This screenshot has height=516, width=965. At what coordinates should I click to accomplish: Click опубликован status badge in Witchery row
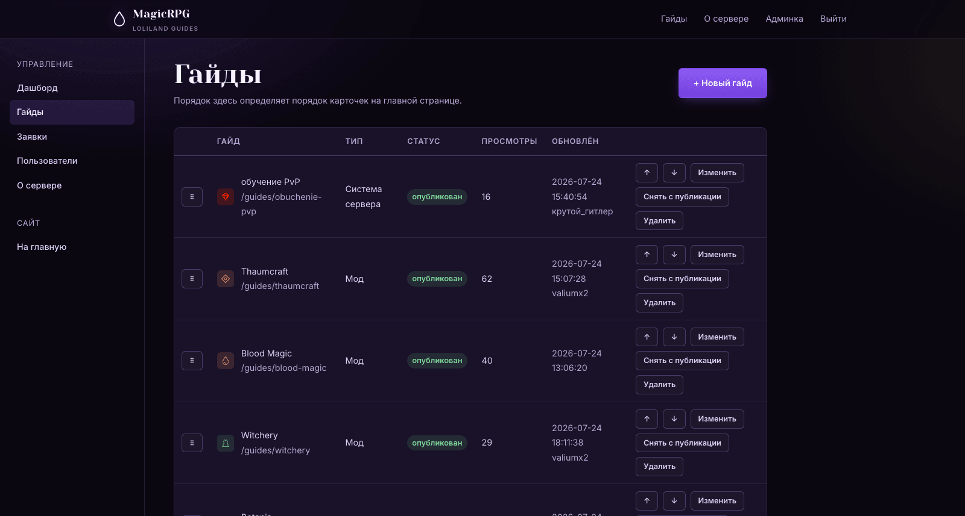point(437,443)
